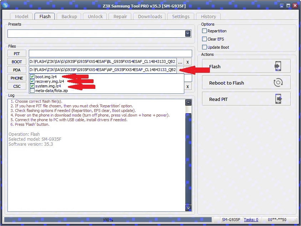The width and height of the screenshot is (301, 226).
Task: Close the Z3X Samsung Tool window
Action: tap(295, 6)
